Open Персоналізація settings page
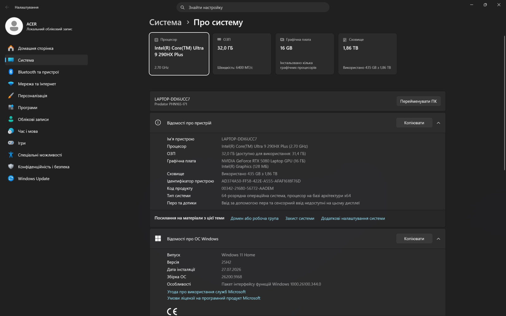The height and width of the screenshot is (316, 506). click(x=46, y=96)
